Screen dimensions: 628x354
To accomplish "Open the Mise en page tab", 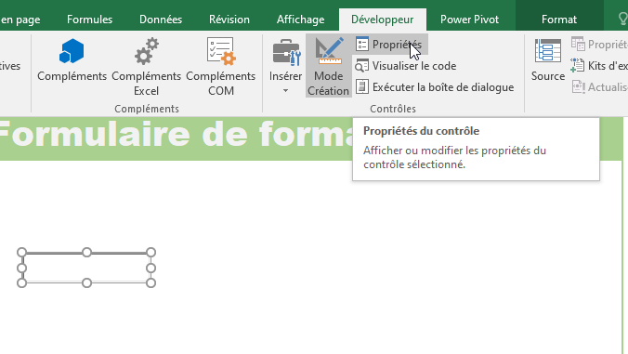I will 20,20.
